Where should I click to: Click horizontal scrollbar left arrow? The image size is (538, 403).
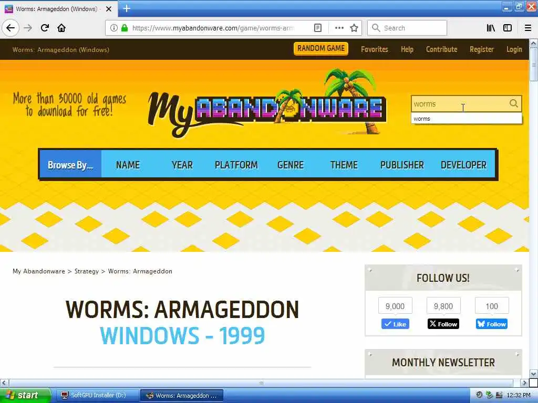click(x=4, y=383)
